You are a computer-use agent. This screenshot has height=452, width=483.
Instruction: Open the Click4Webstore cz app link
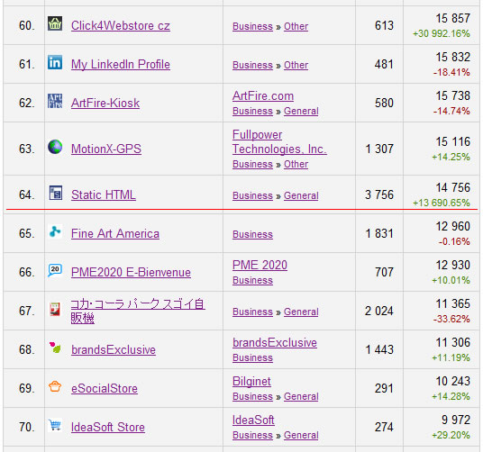point(121,25)
